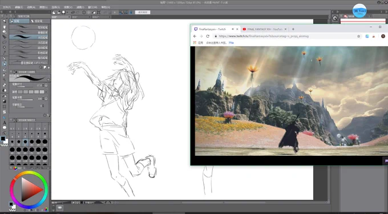Toggle opacity pressure settings button

point(46,99)
